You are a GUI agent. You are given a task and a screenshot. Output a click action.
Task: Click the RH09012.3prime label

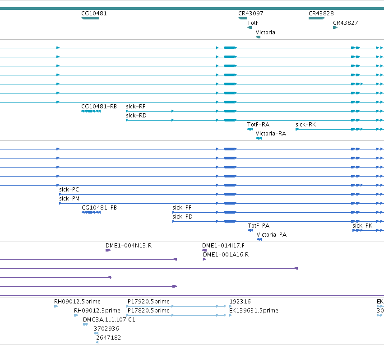(x=97, y=310)
